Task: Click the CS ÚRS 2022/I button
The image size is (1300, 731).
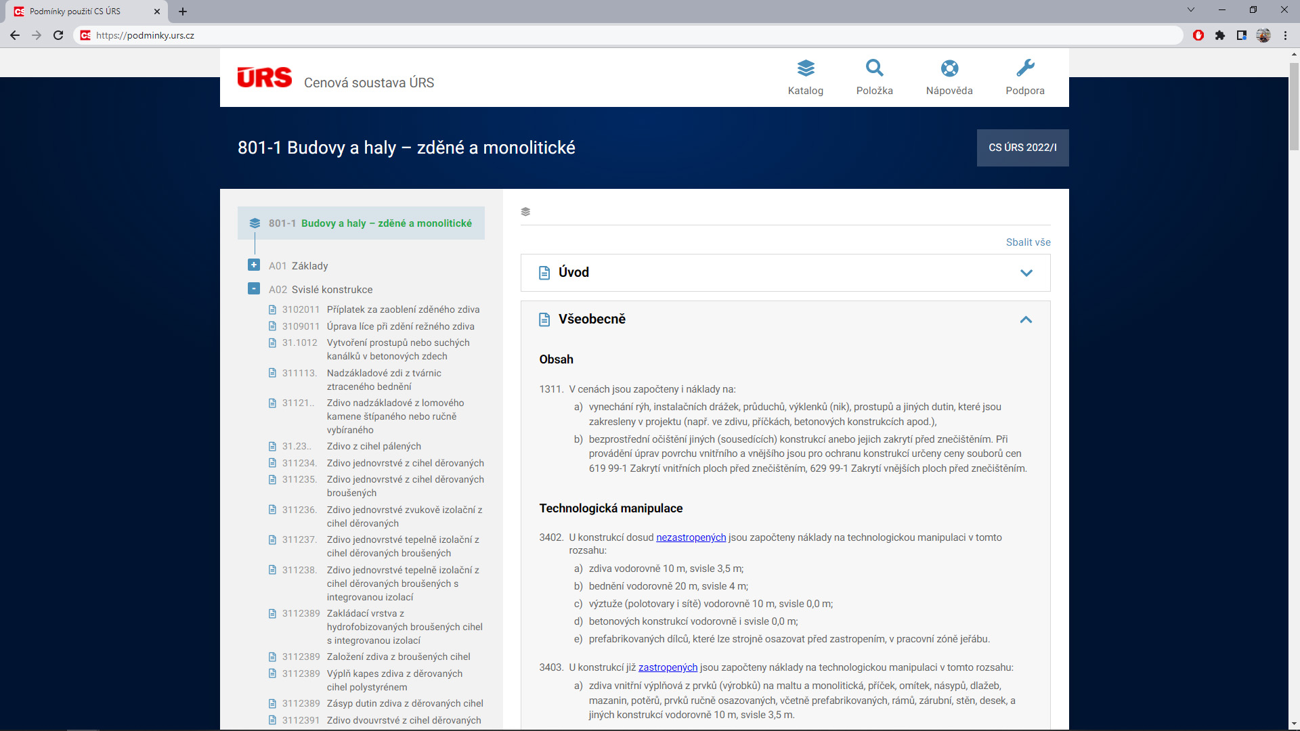Action: click(x=1022, y=148)
